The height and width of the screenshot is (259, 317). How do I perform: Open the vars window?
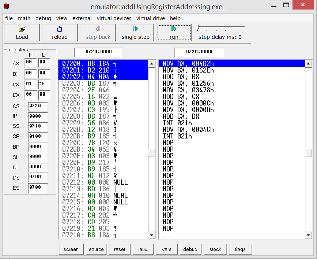166,249
